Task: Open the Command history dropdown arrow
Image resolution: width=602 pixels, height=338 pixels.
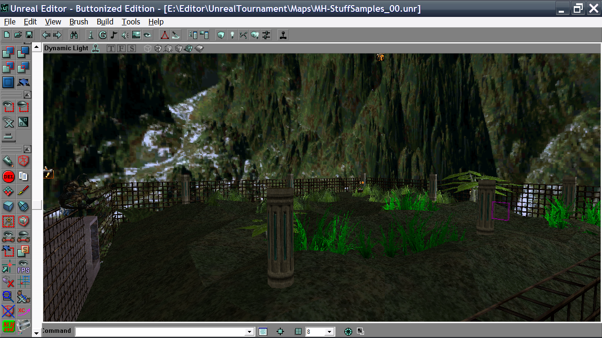Action: coord(250,332)
